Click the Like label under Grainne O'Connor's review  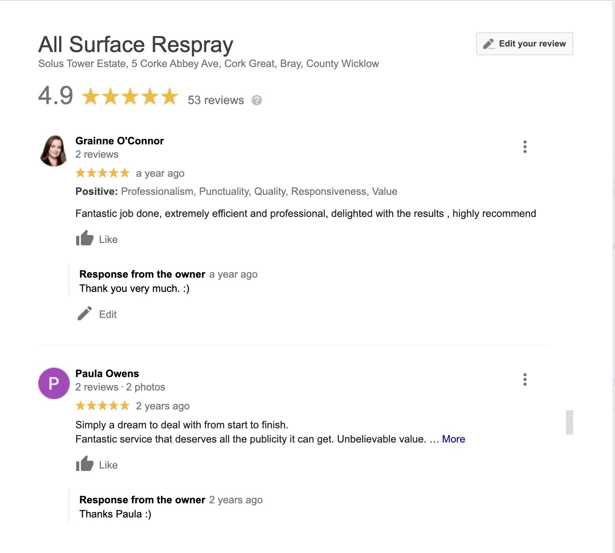tap(108, 239)
